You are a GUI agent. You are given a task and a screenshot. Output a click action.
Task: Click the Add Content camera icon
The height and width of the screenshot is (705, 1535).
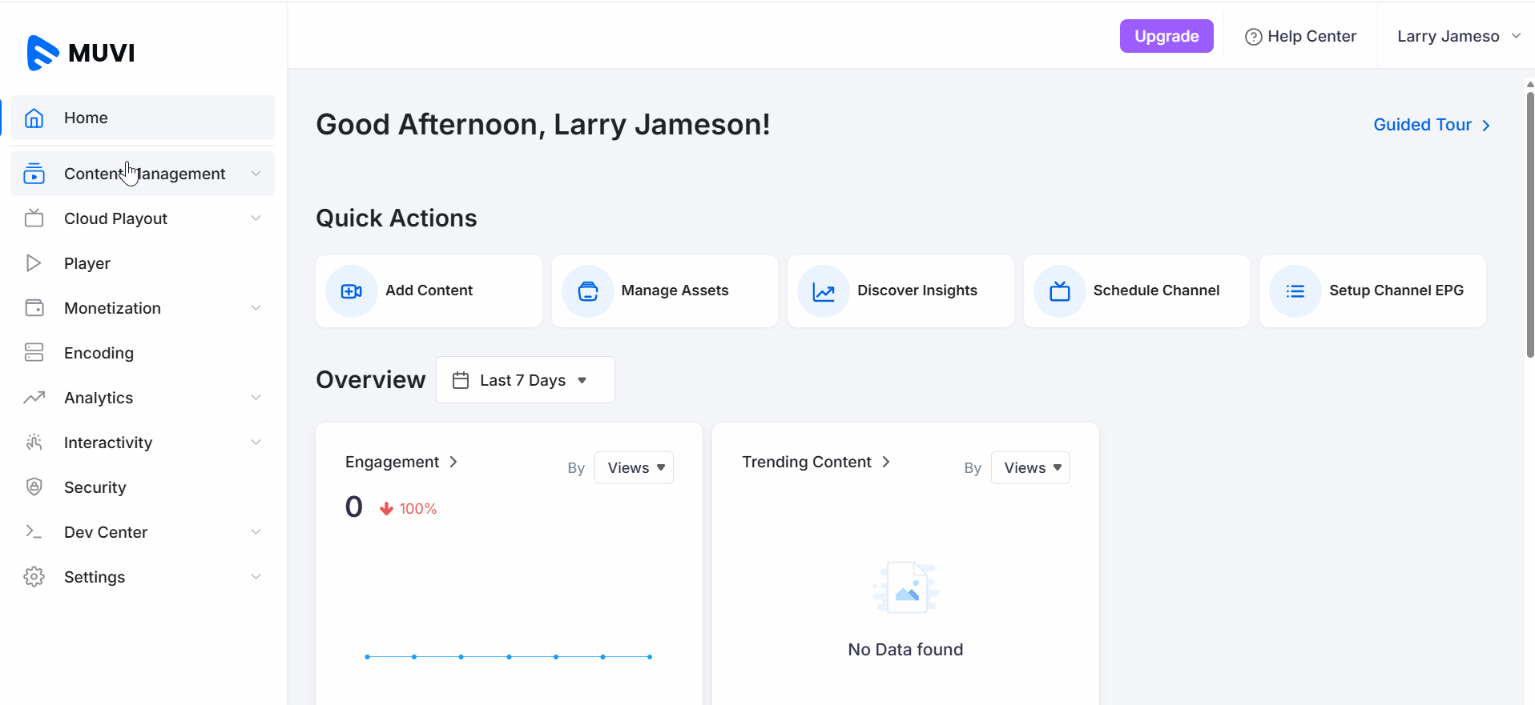[351, 291]
